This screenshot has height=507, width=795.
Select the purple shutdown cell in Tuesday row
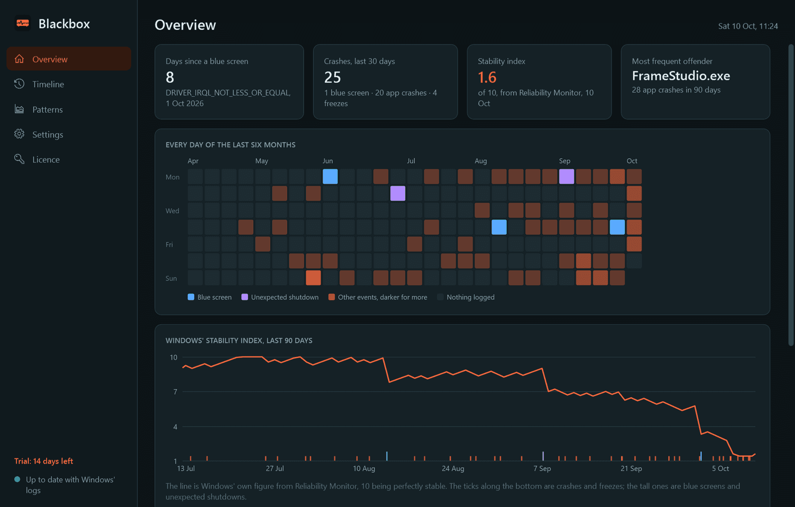point(397,193)
